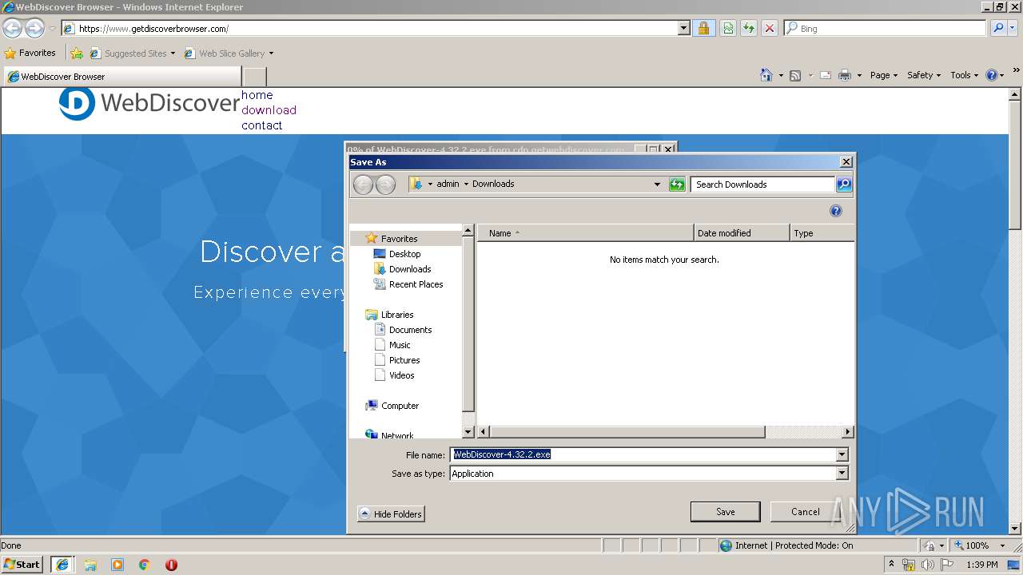Open the zoom level 100% dropdown
This screenshot has height=575, width=1023.
[x=1002, y=545]
